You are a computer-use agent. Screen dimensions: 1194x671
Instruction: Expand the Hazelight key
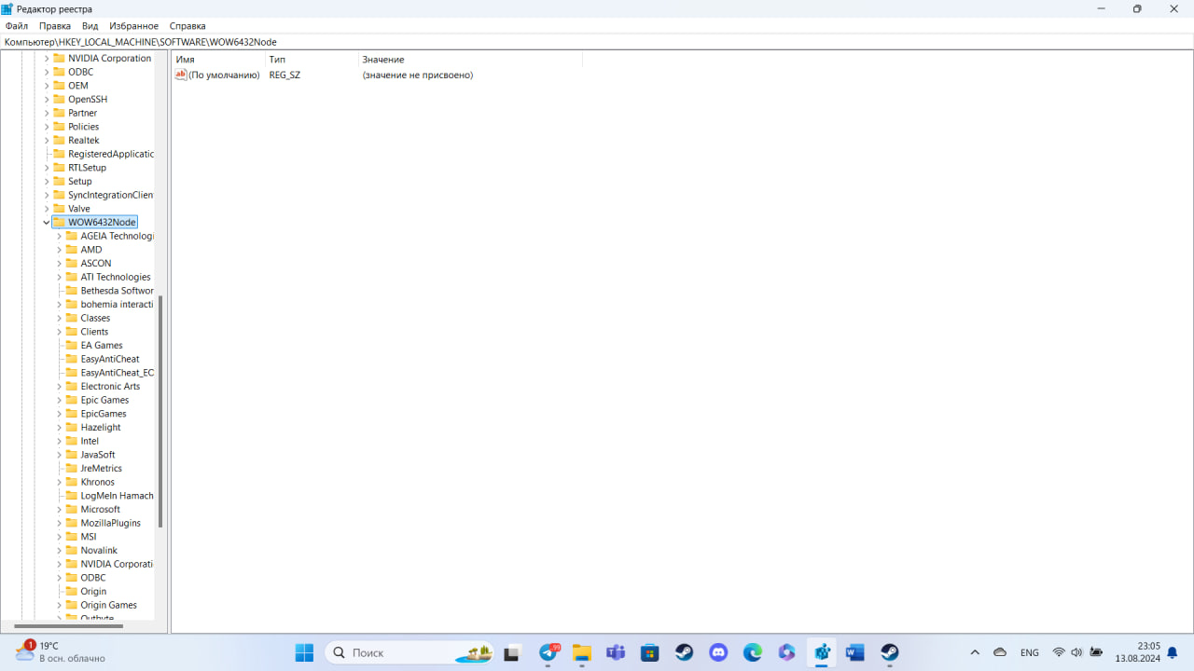pos(60,428)
